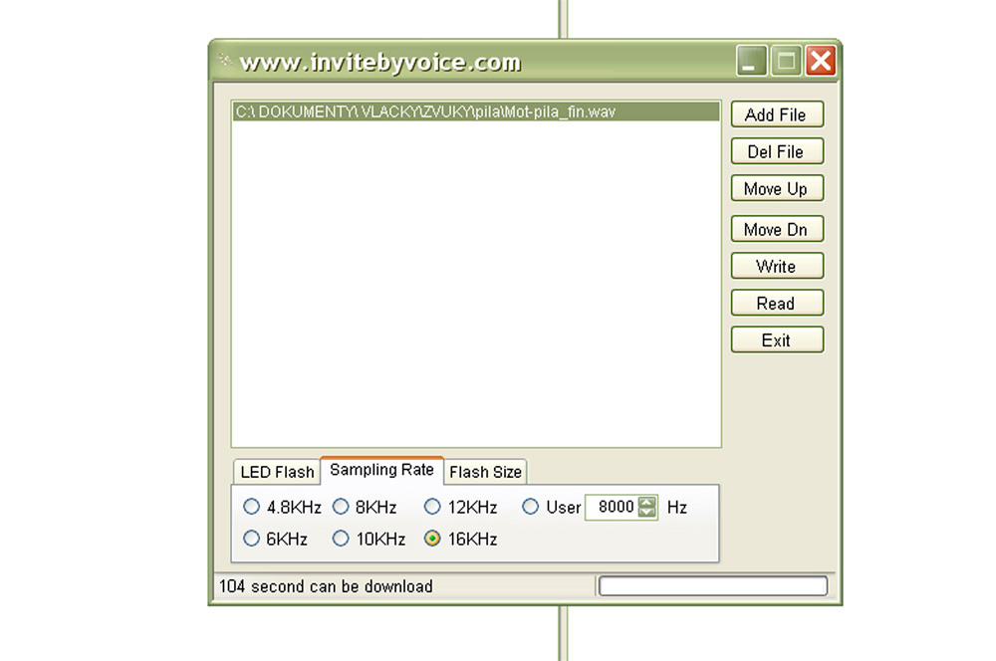Viewport: 996px width, 661px height.
Task: Select the Mot-pila_fin.wav file entry
Action: point(476,111)
